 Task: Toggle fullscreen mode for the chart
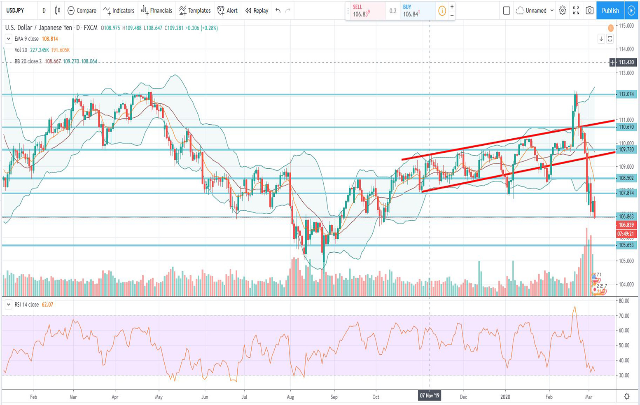click(576, 11)
